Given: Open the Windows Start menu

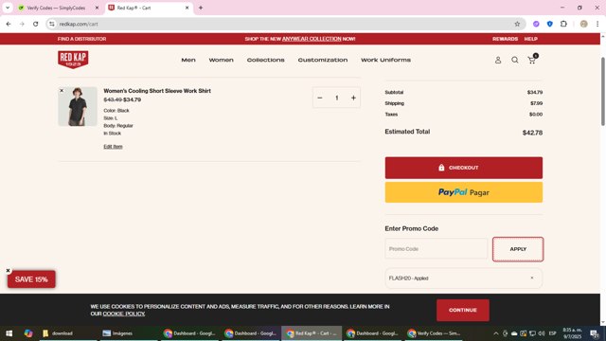Looking at the screenshot, I should point(9,333).
